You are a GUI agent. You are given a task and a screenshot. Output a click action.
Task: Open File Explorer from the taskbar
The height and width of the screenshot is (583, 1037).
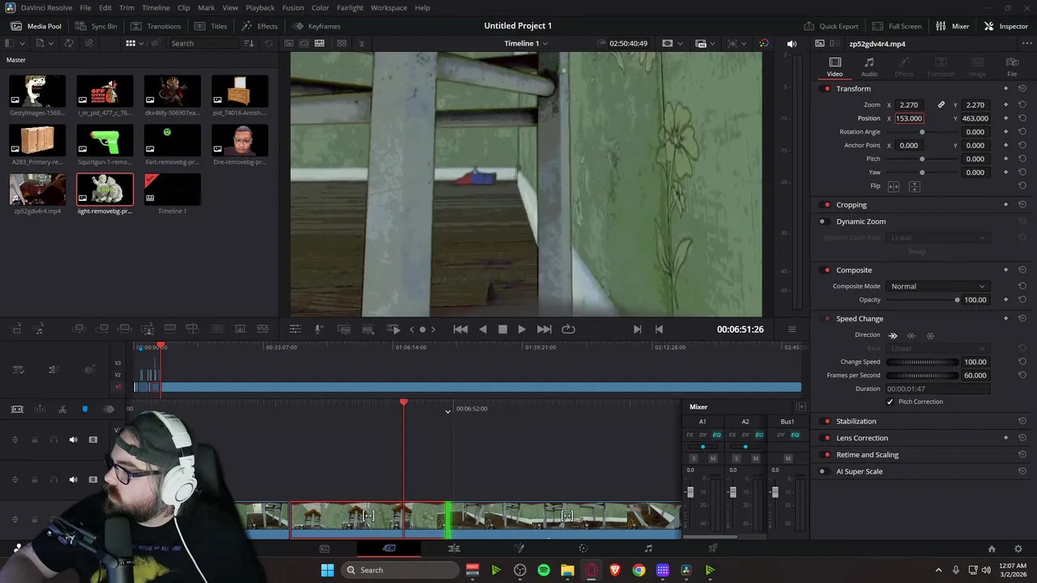click(x=568, y=570)
